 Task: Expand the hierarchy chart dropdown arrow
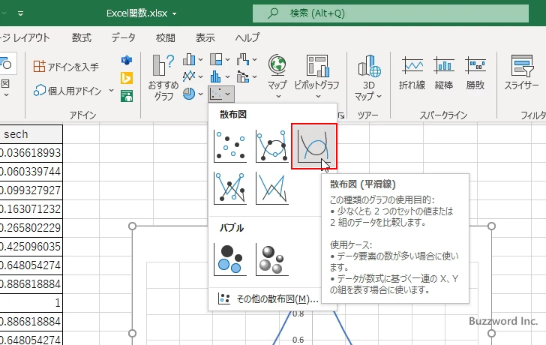[227, 60]
